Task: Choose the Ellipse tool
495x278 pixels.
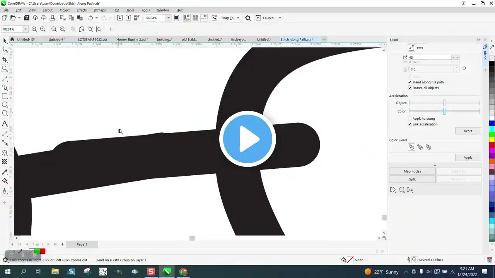Action: [5, 104]
